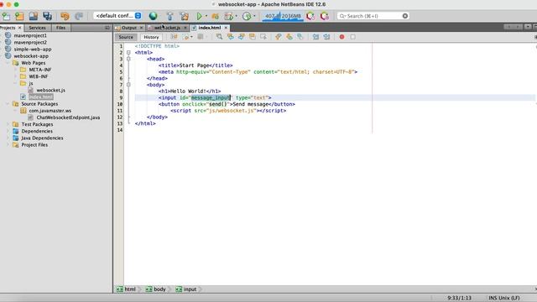The image size is (537, 302).
Task: Click the Find Previous Occurrence editor icon
Action: click(x=230, y=37)
